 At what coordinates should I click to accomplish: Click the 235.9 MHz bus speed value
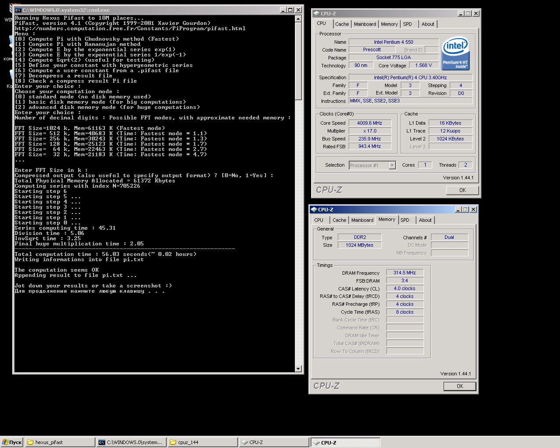pos(369,139)
